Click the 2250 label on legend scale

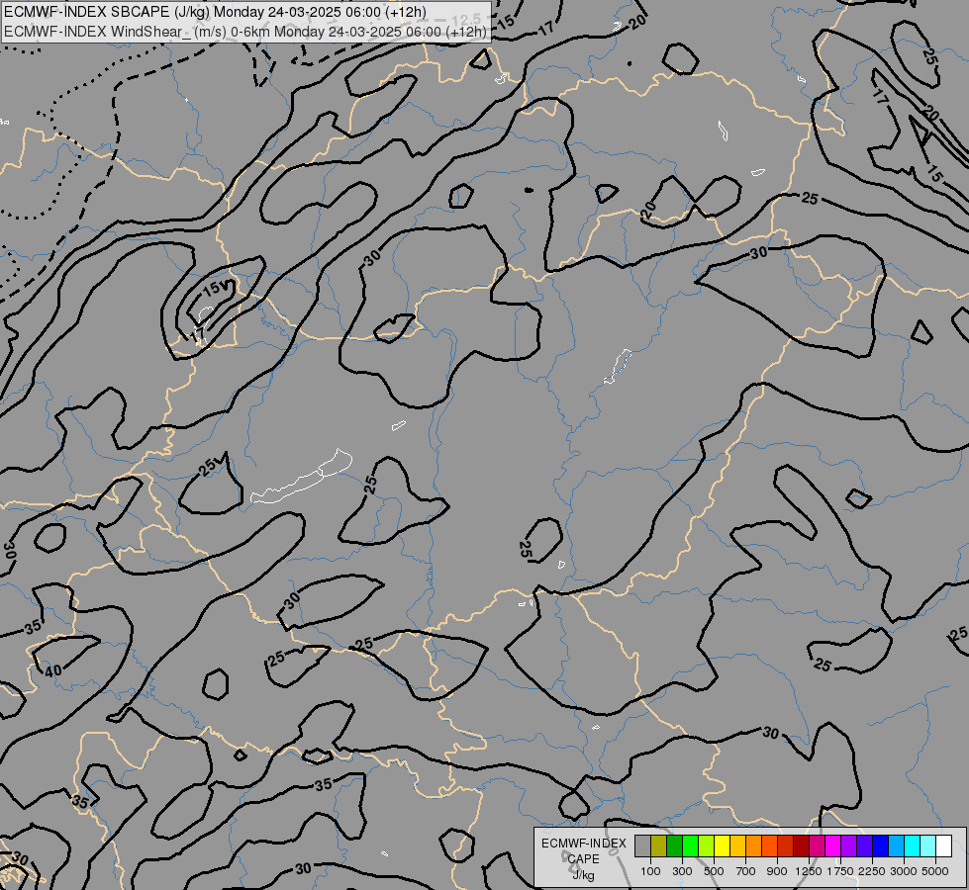[x=872, y=871]
